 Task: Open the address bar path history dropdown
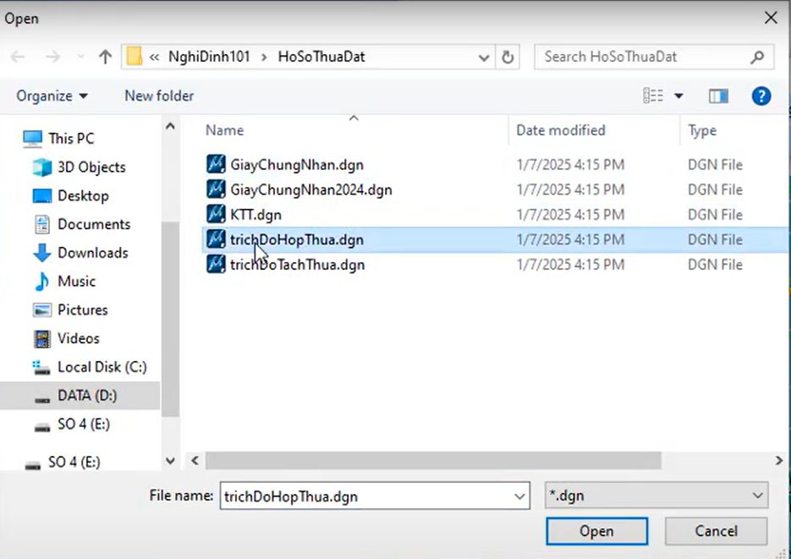[484, 58]
